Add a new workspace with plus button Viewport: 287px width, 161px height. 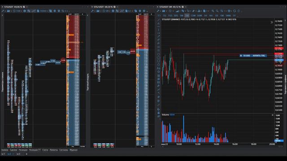tap(26, 154)
